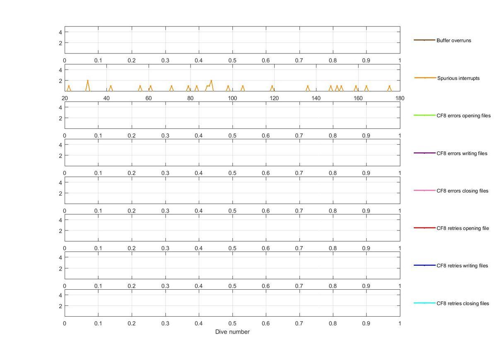Click the '140' tick label on the interrupts axis
497x356 pixels.
[316, 98]
